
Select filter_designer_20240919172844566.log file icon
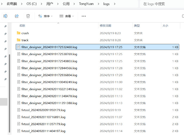18,68
